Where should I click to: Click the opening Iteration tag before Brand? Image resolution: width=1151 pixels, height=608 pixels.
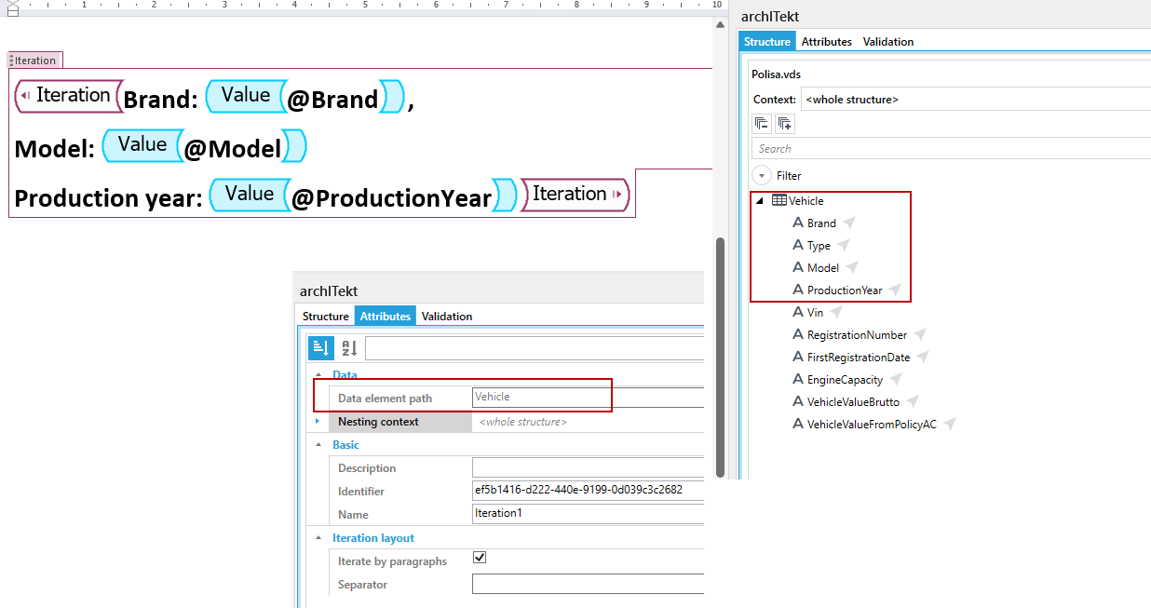(69, 96)
